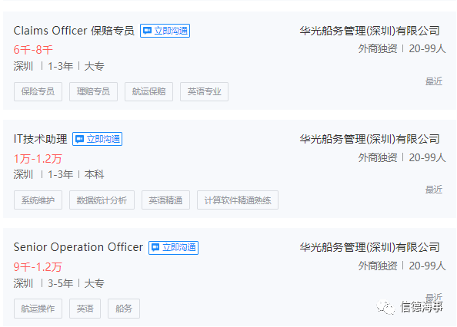
Task: Select the 系统维护 tag
Action: [x=38, y=200]
